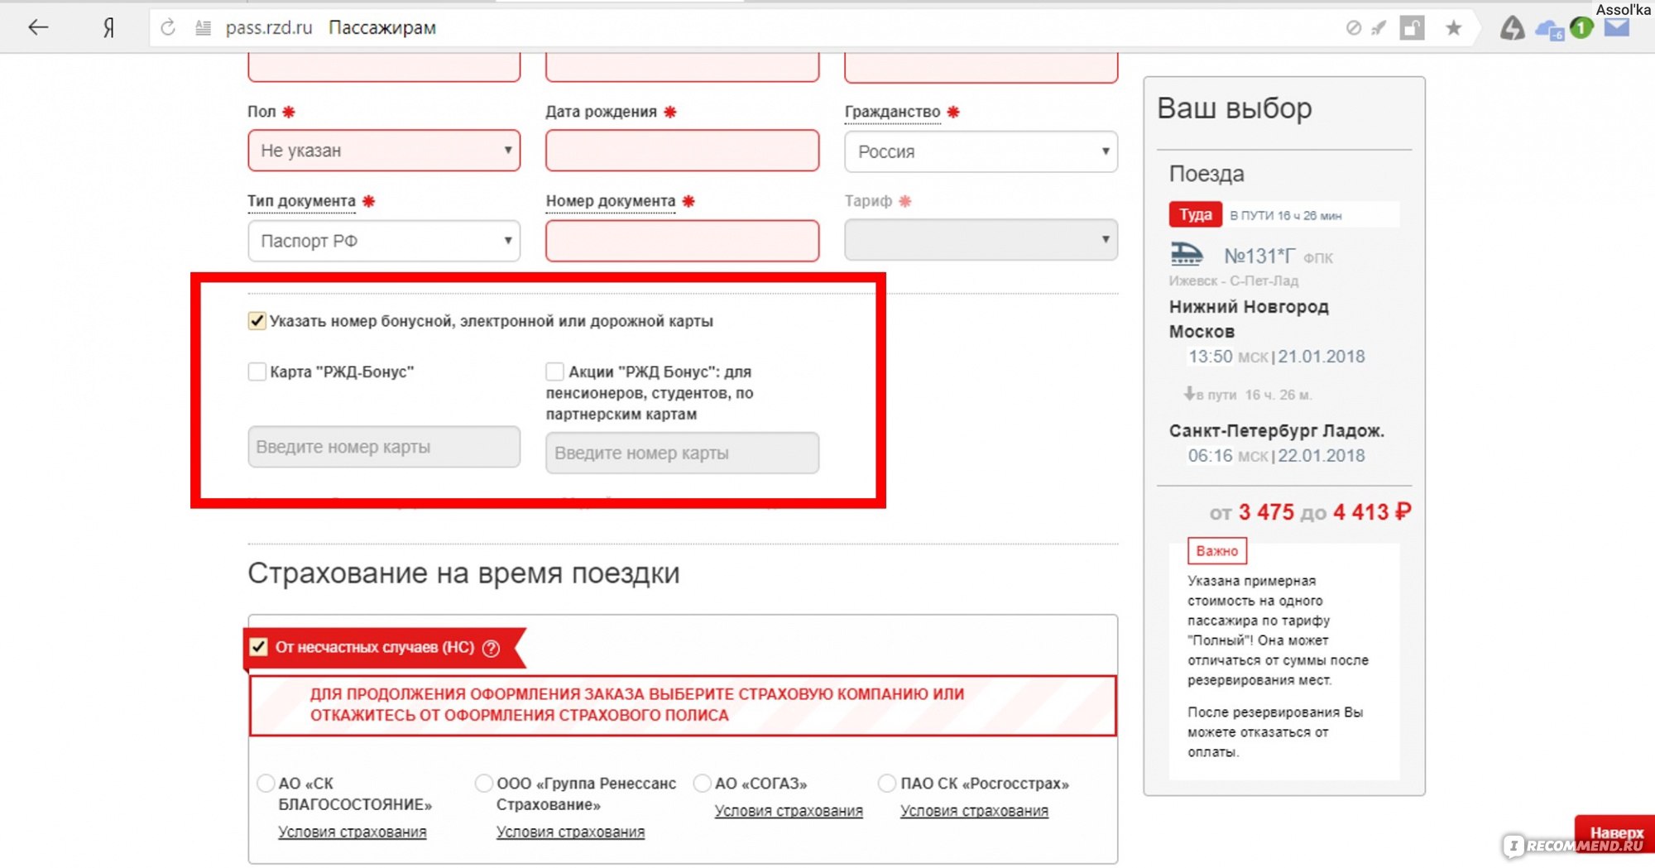1655x868 pixels.
Task: Select АО «СК БЛАГОСОСТОЯНИЕ» radio button
Action: (266, 783)
